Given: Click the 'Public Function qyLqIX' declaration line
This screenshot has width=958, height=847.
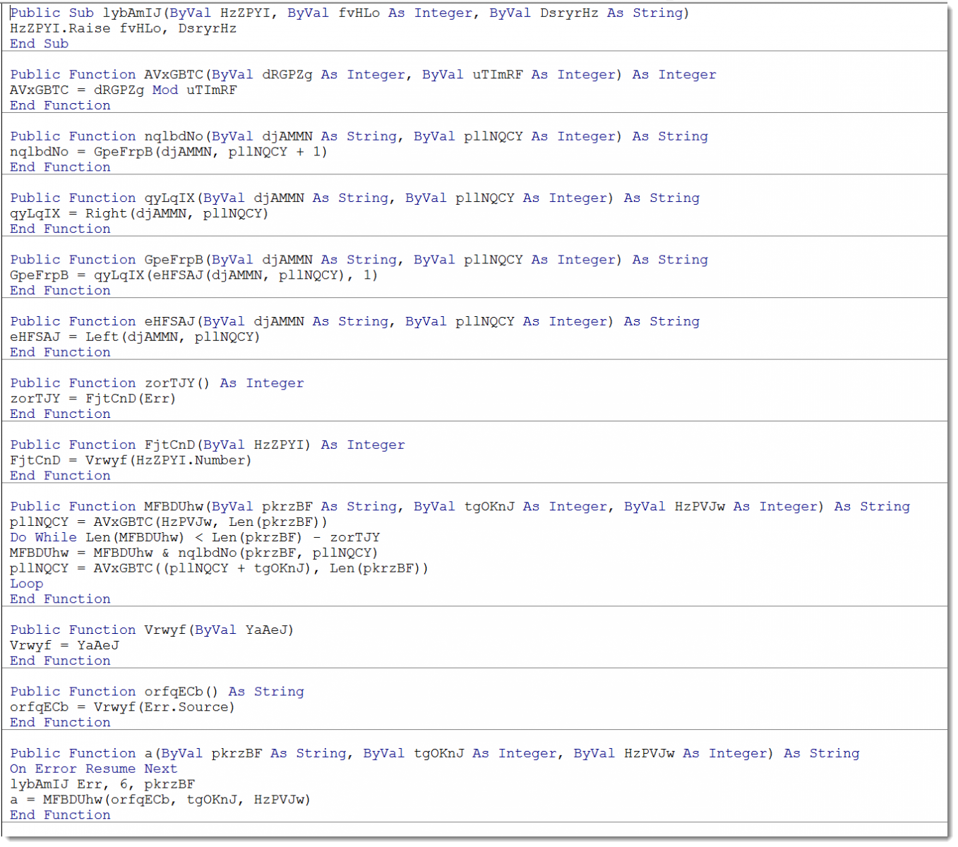Looking at the screenshot, I should 354,198.
